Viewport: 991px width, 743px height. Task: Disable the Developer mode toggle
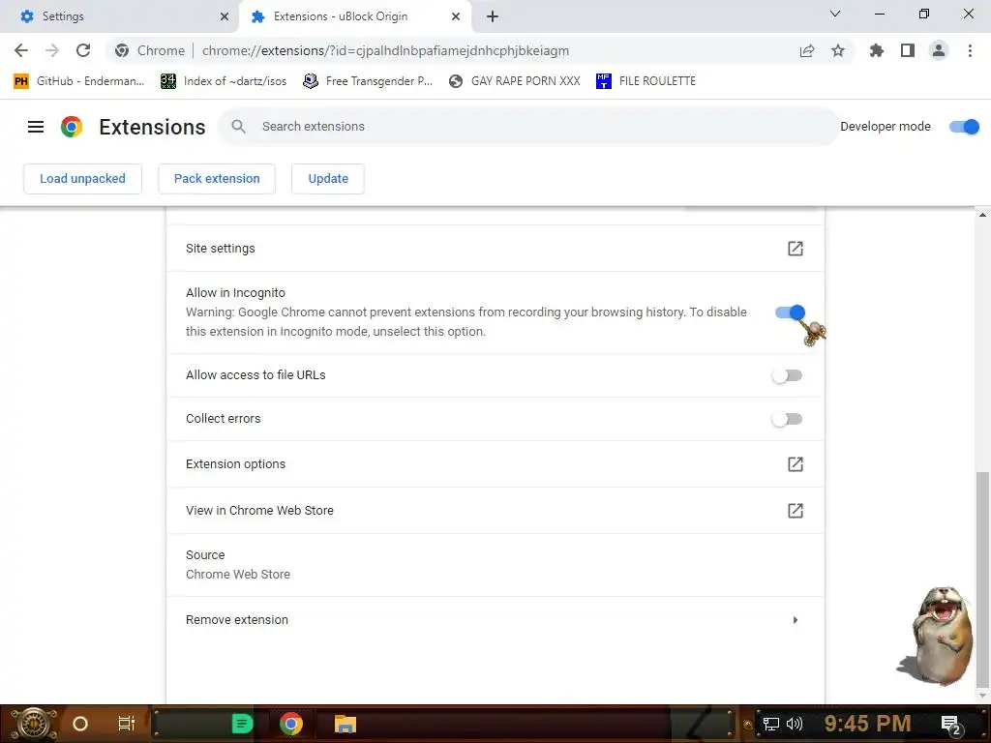tap(964, 127)
